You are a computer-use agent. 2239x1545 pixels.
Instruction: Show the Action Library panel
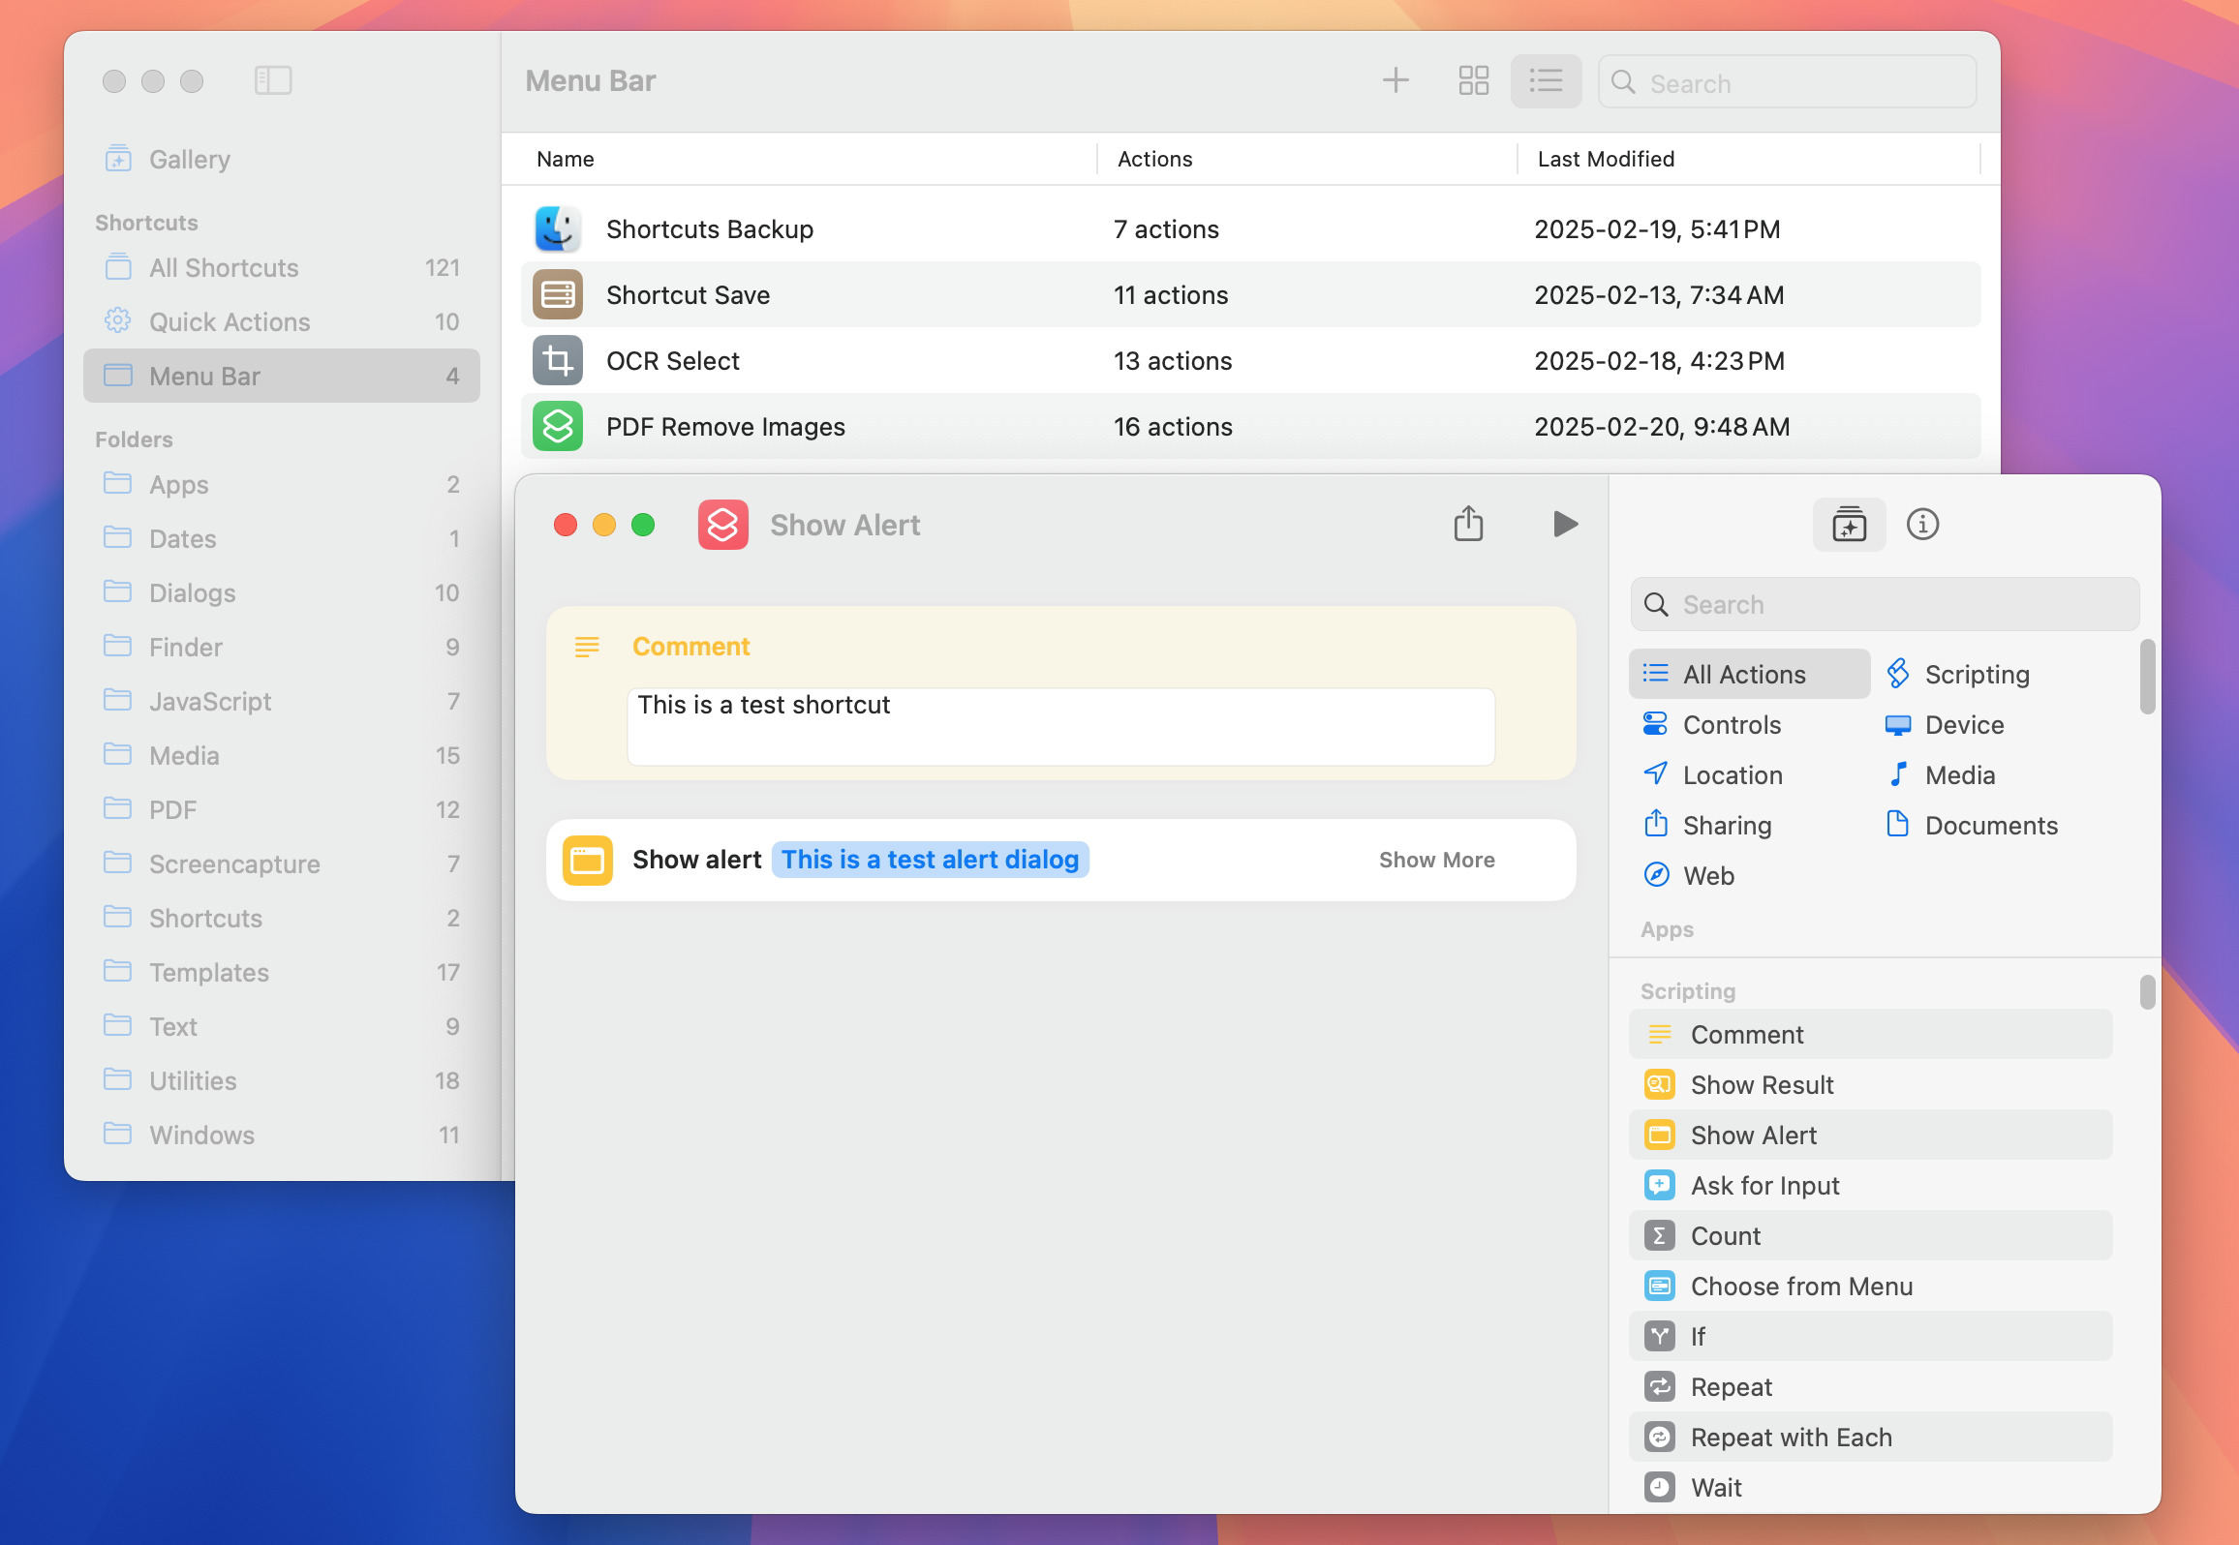[1849, 525]
